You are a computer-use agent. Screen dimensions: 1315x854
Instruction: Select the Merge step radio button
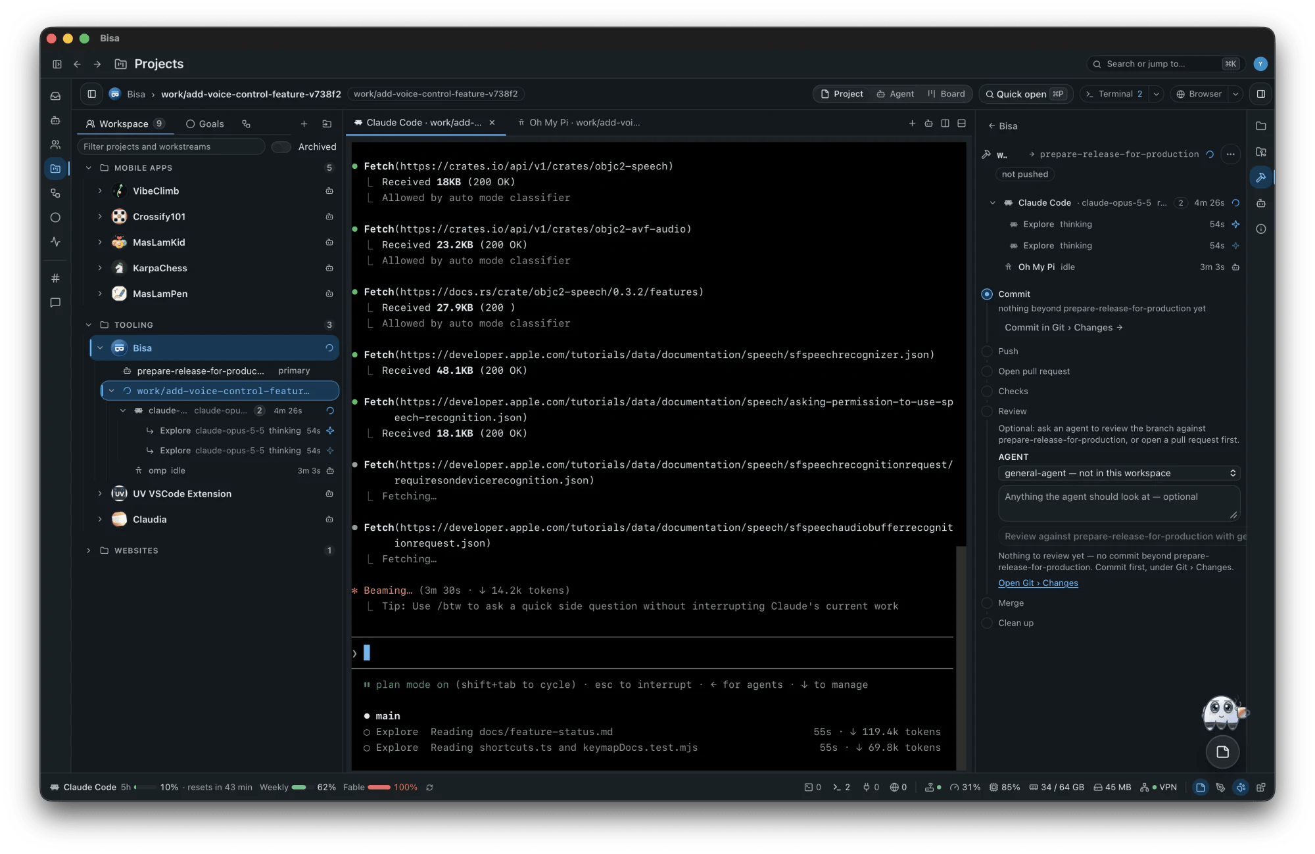(987, 603)
